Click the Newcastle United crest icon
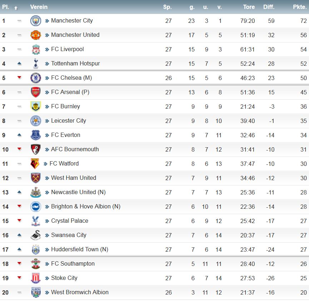 coord(36,192)
